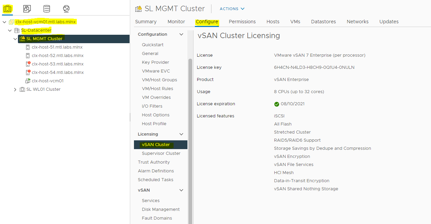The height and width of the screenshot is (224, 431).
Task: Select host clx-host-51.mtl.labs.mlnx in tree
Action: 58,47
